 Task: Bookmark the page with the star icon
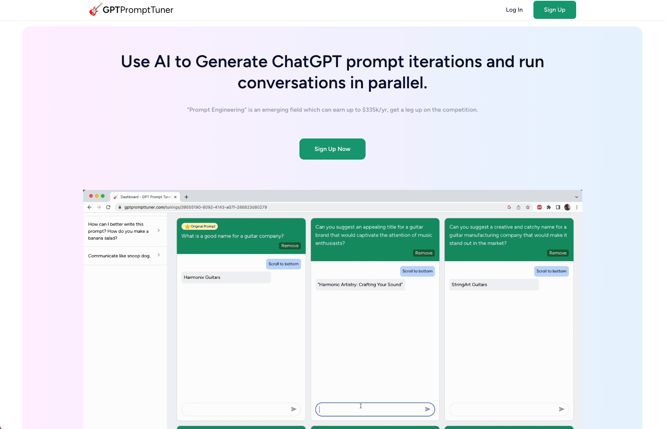pos(528,207)
